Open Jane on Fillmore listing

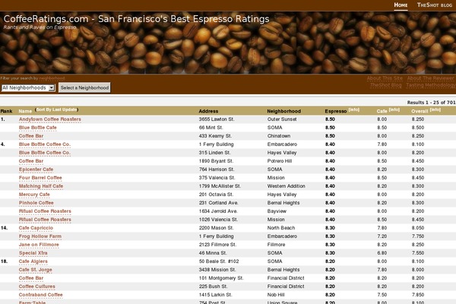point(39,245)
